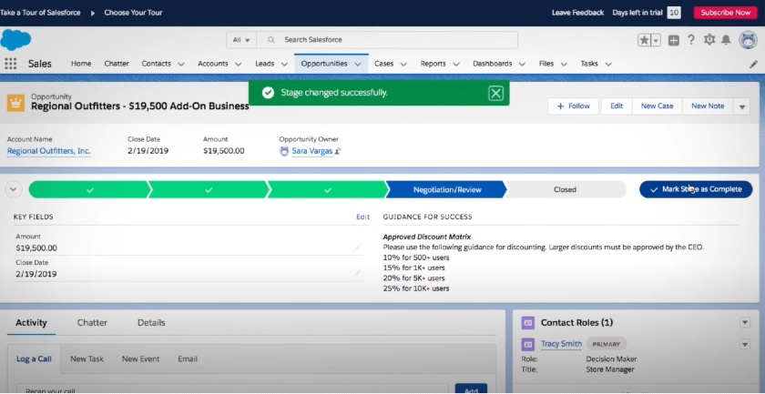Screen dimensions: 765x394
Task: Click the pencil icon on Amount field
Action: tap(357, 248)
